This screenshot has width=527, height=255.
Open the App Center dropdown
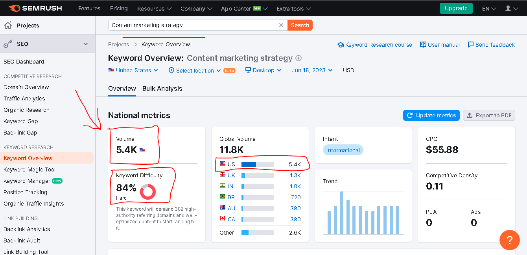click(244, 8)
